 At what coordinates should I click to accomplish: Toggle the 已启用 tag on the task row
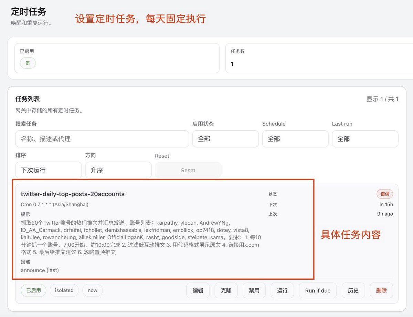pos(33,290)
